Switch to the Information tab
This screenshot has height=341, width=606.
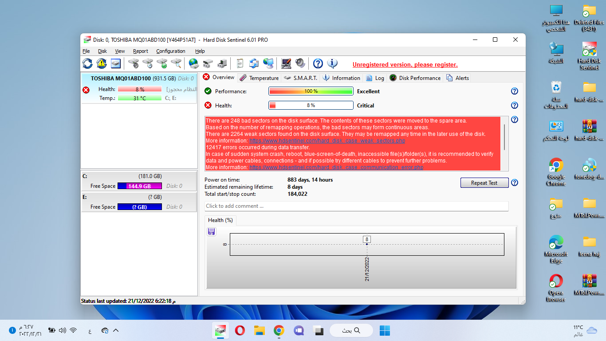[x=341, y=78]
